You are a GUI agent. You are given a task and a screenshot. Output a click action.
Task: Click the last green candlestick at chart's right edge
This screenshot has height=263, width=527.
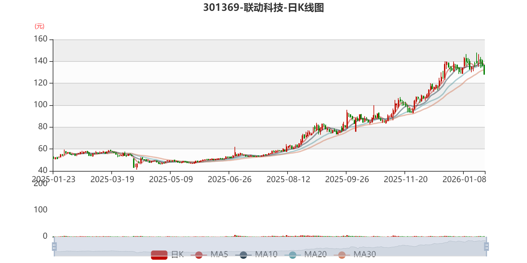(484, 69)
